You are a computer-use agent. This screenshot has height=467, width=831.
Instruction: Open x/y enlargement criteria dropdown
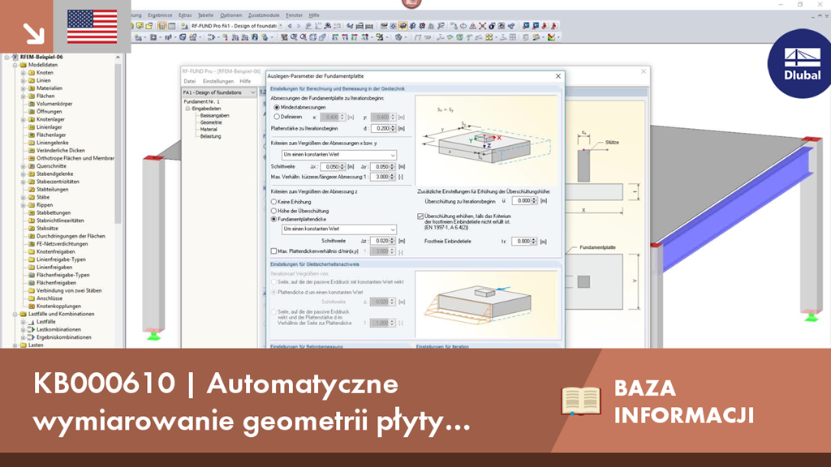(339, 155)
